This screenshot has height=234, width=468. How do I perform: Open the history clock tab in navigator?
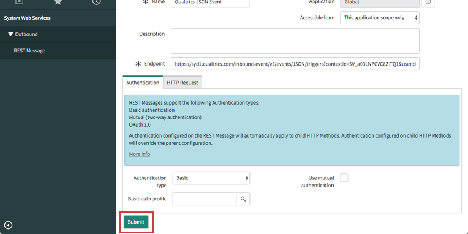pyautogui.click(x=96, y=2)
